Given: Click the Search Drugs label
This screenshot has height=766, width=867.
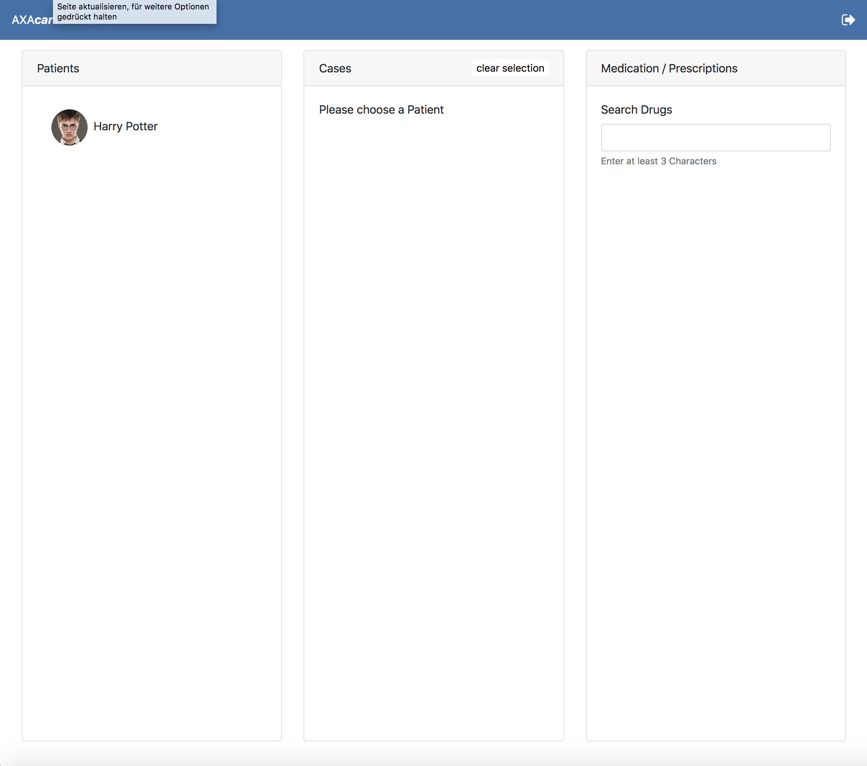Looking at the screenshot, I should [x=636, y=110].
